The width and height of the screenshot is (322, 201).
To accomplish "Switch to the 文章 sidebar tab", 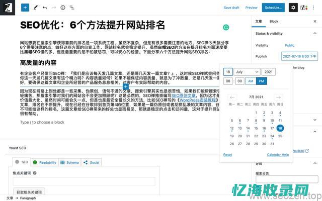I will coord(259,21).
